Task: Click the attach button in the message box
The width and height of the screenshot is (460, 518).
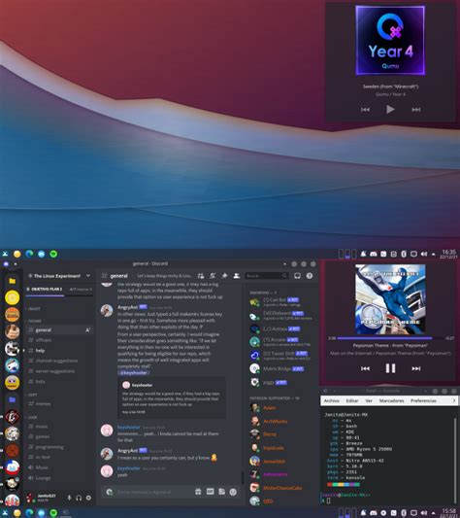Action: [x=110, y=492]
